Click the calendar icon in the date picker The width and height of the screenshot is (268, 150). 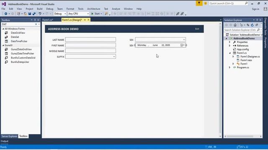click(x=181, y=45)
